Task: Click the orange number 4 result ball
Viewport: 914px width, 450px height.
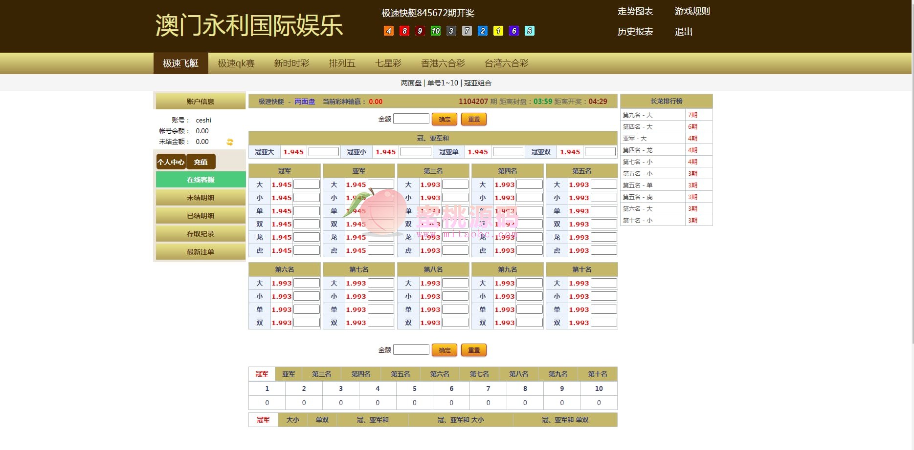Action: coord(389,31)
